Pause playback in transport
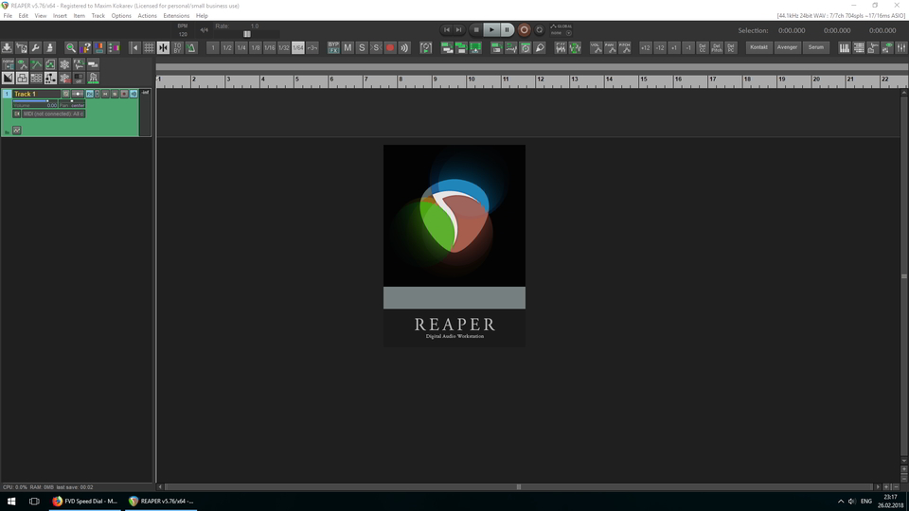Viewport: 909px width, 511px height. tap(507, 29)
